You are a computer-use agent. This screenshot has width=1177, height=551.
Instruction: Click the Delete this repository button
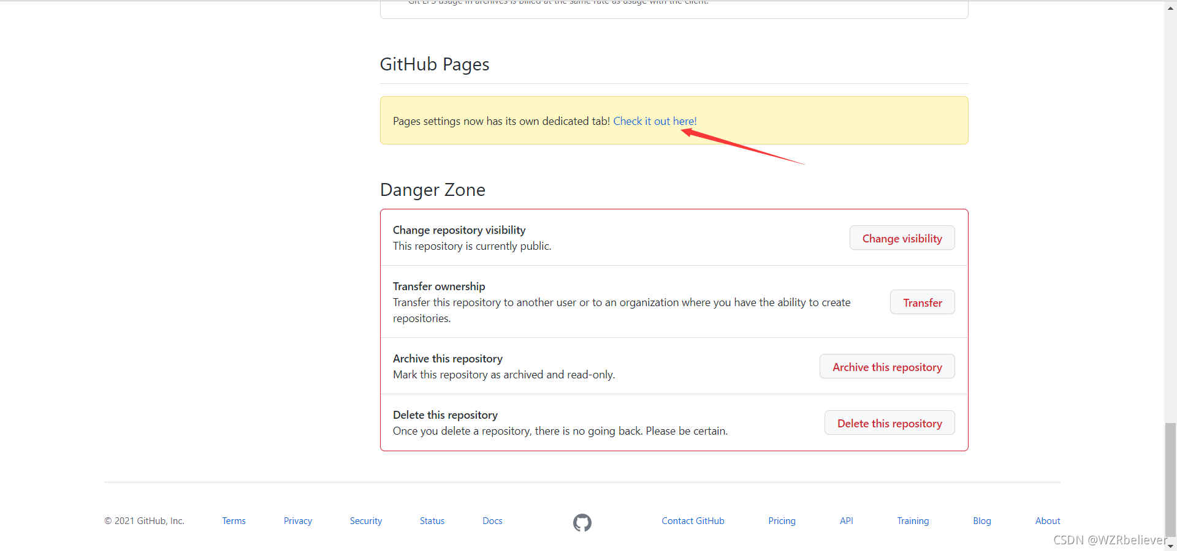pyautogui.click(x=889, y=423)
